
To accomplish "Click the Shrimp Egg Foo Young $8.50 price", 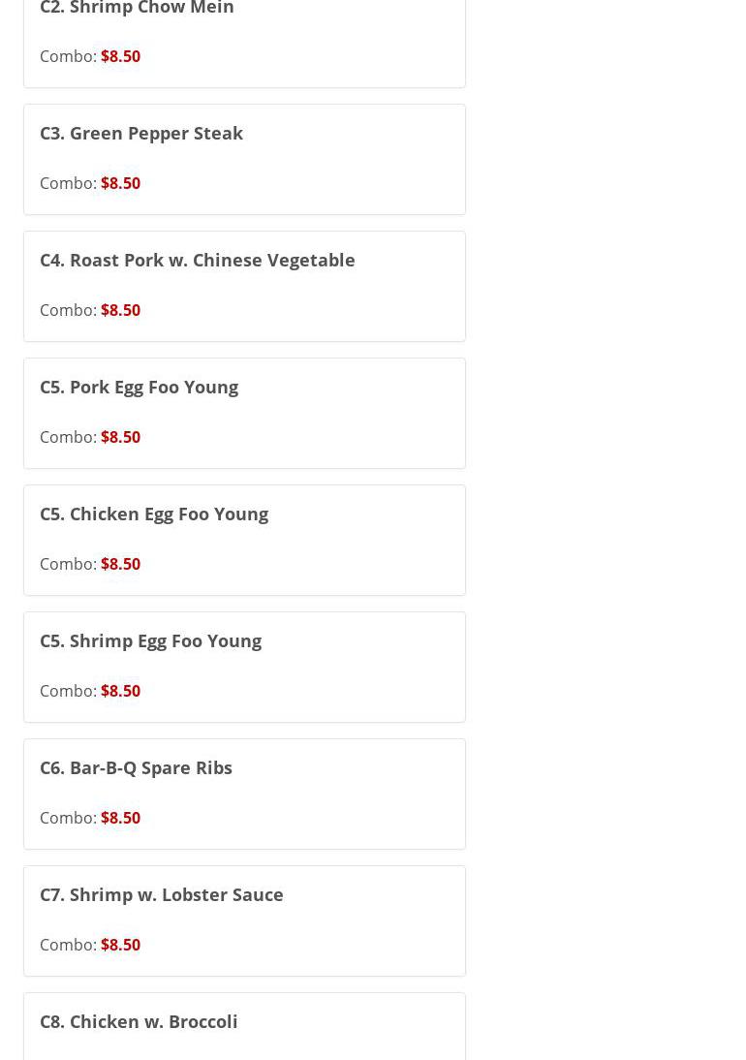I will (120, 691).
